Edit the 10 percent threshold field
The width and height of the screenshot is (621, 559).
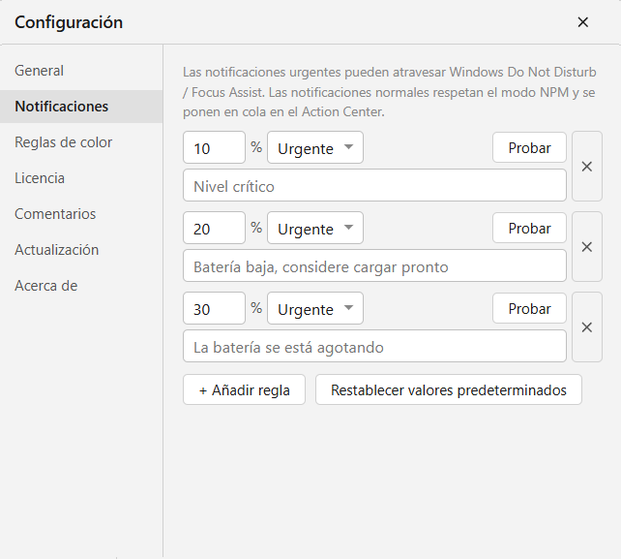[x=215, y=147]
